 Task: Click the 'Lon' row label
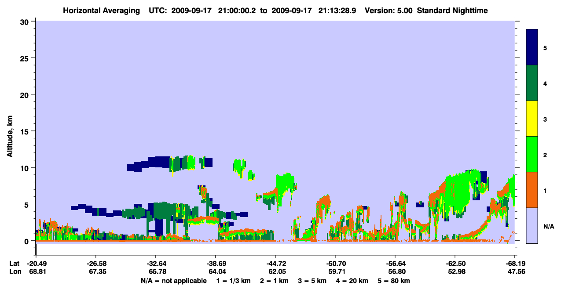point(15,271)
